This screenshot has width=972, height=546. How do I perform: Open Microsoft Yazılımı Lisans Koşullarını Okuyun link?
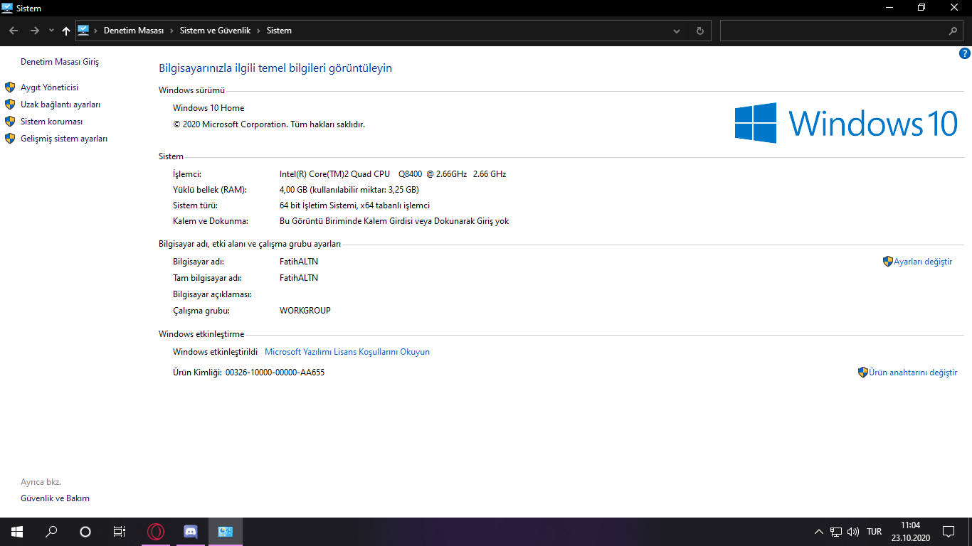point(347,352)
